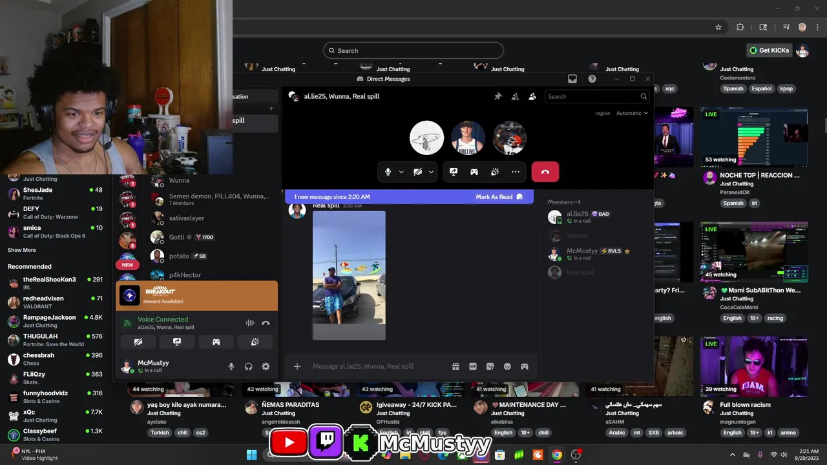This screenshot has height=465, width=827.
Task: Mute the microphone in the call controls
Action: tap(388, 172)
